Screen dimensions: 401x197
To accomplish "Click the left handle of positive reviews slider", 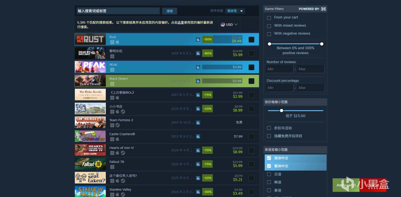I will (x=269, y=44).
